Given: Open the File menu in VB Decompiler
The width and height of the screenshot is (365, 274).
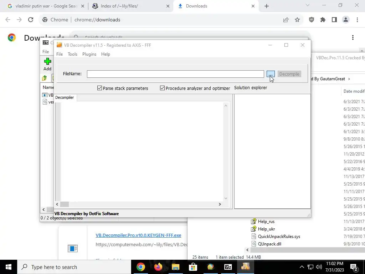Looking at the screenshot, I should [x=60, y=54].
